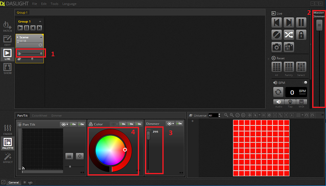Click the BPM sync refresh button
Screen dimensions: 326x186
click(278, 92)
